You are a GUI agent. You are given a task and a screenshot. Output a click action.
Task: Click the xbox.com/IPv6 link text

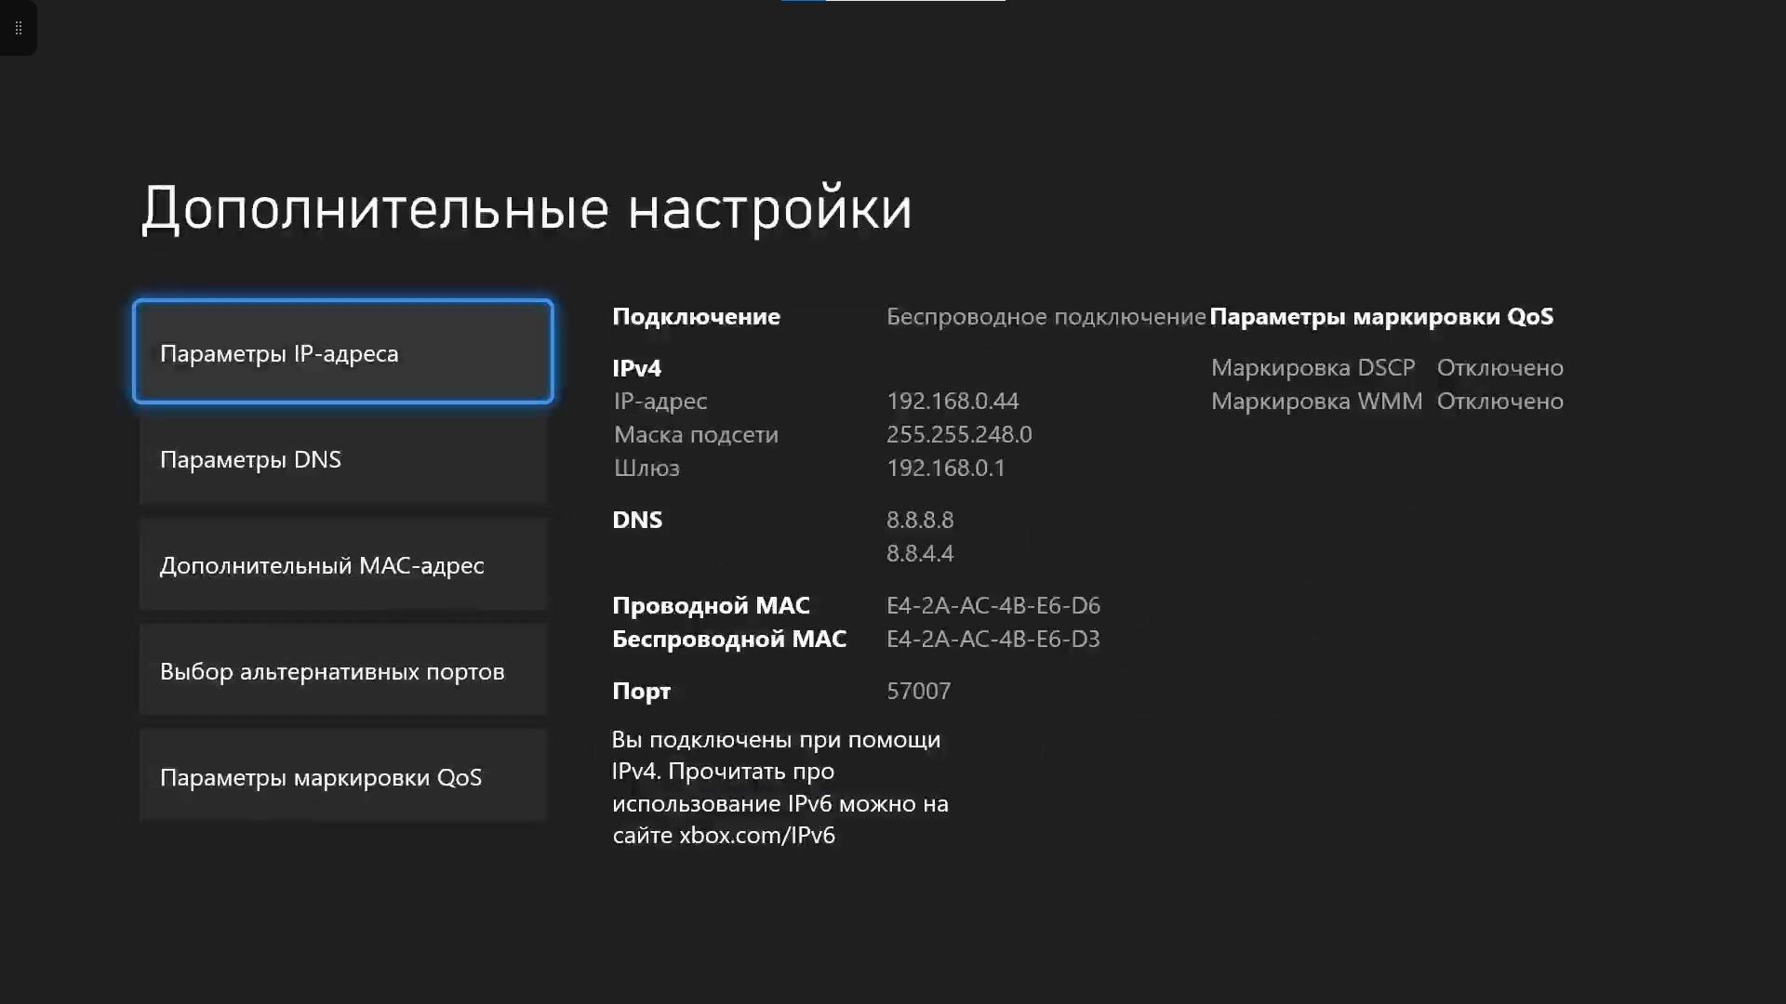756,836
